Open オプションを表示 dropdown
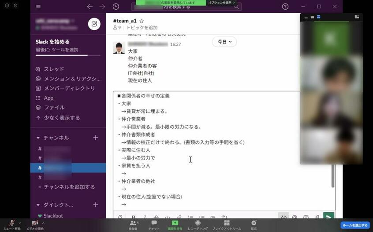Image resolution: width=373 pixels, height=232 pixels. (221, 3)
